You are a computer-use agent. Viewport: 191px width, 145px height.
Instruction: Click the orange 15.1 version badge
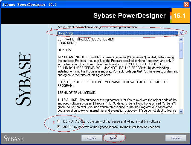179,16
